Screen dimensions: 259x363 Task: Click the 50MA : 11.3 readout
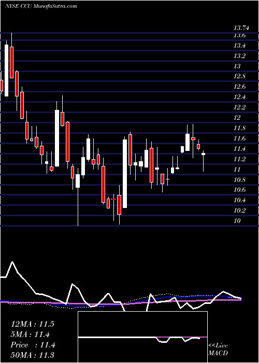[x=32, y=355]
